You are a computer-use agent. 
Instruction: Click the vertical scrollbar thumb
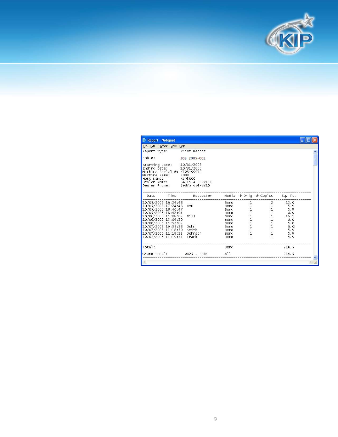[x=315, y=160]
